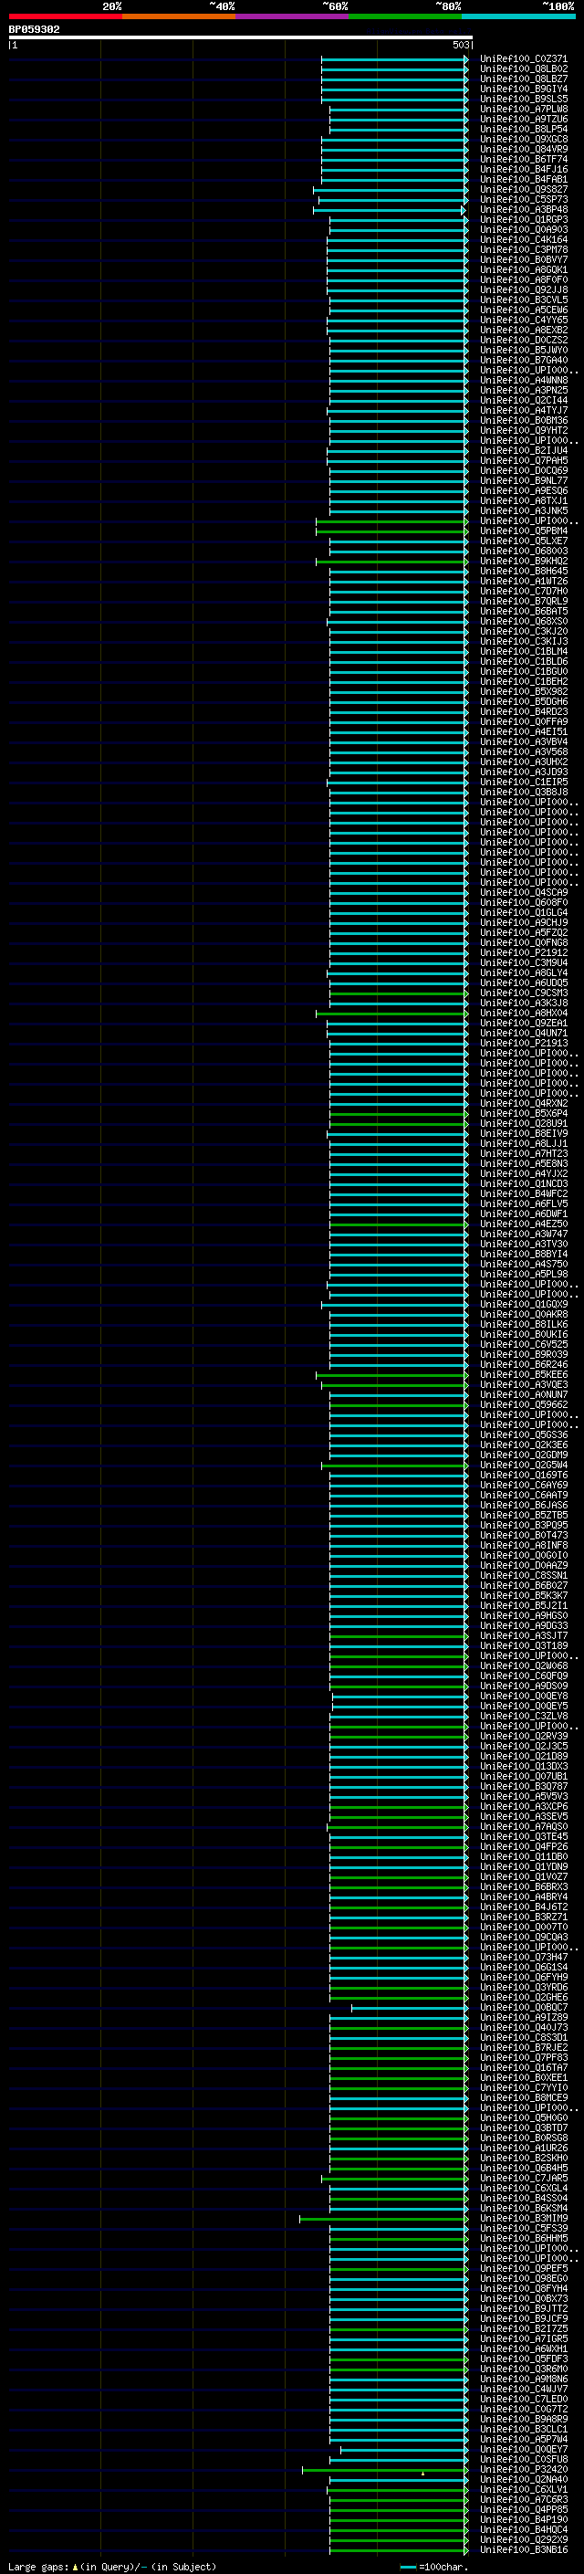Select hit label UniRef100_B3PQ95
This screenshot has height=2574, width=584.
[x=523, y=1525]
